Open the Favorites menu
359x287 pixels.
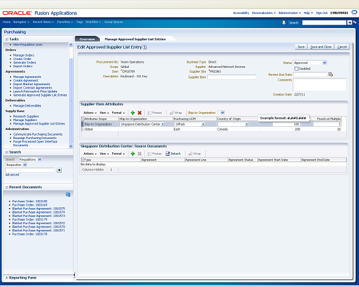coord(65,22)
